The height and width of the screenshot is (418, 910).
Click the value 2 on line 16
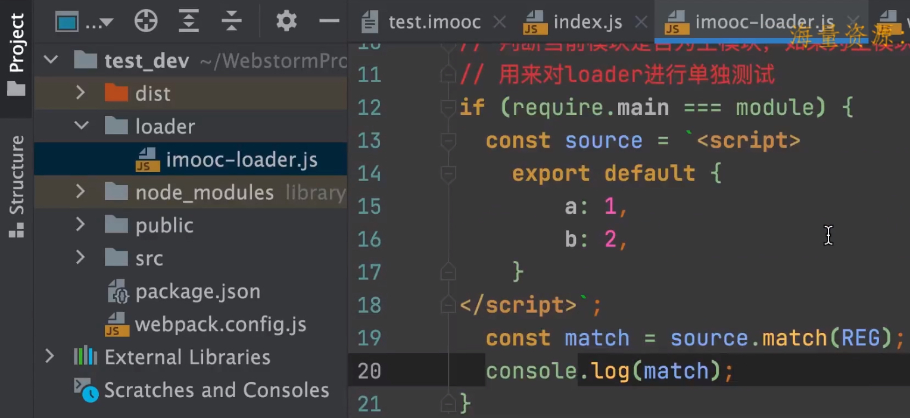pyautogui.click(x=610, y=239)
